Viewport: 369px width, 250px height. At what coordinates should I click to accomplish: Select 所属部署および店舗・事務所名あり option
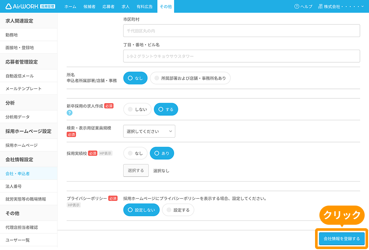(190, 78)
